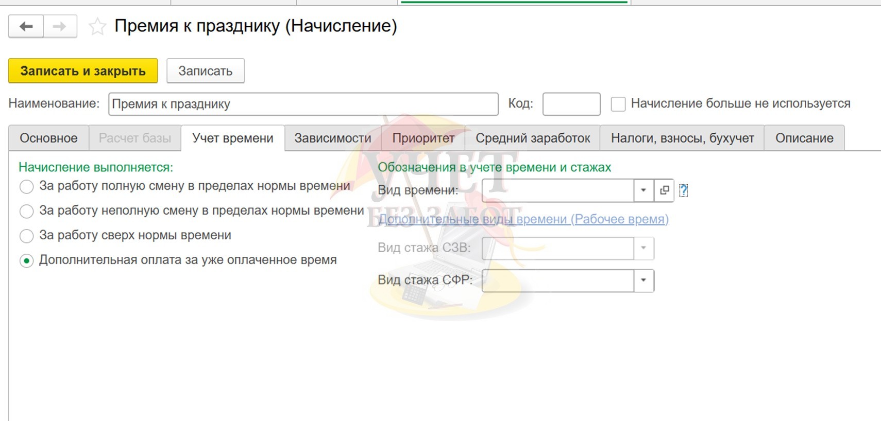The image size is (881, 421).
Task: Click the forward navigation arrow
Action: (x=60, y=26)
